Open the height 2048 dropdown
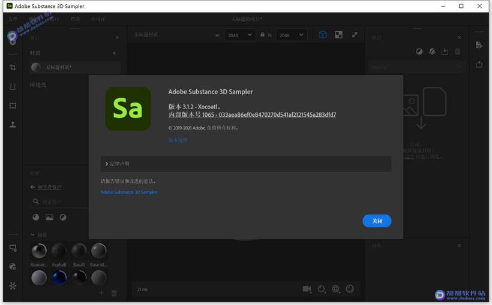The image size is (492, 305). 291,35
